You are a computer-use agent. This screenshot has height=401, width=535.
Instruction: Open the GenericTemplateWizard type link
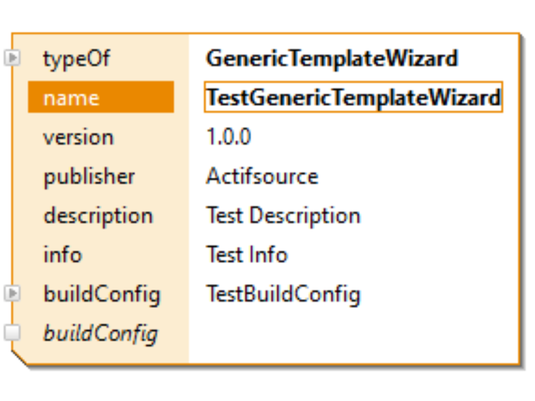coord(332,58)
